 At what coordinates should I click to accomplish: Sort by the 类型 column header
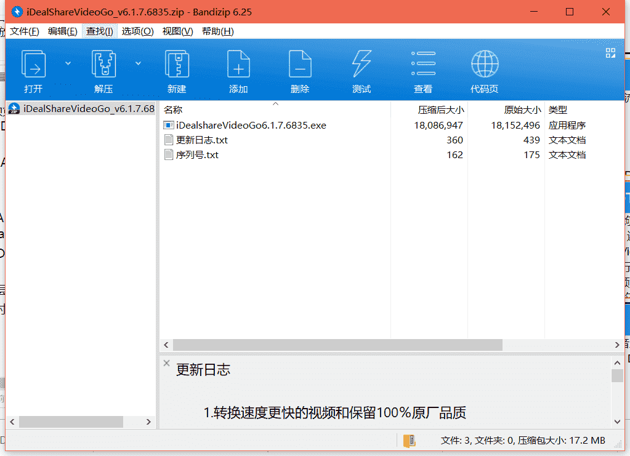point(558,110)
